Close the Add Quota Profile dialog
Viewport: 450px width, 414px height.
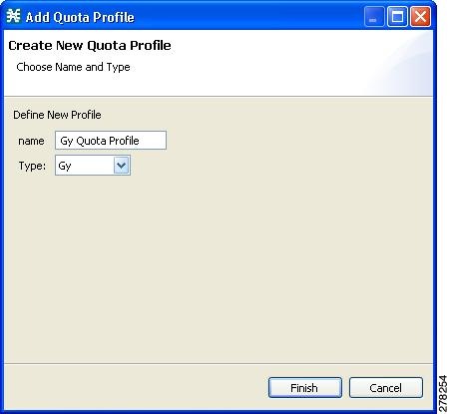tap(420, 16)
